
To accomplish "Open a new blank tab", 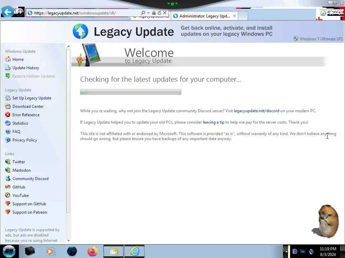I will (243, 16).
